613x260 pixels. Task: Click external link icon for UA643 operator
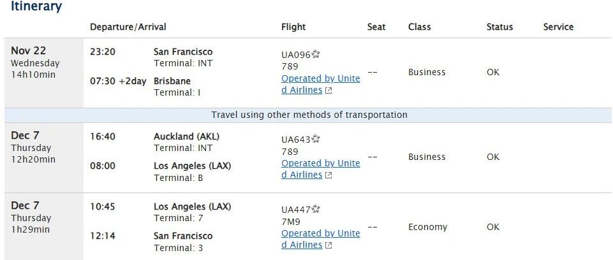329,175
